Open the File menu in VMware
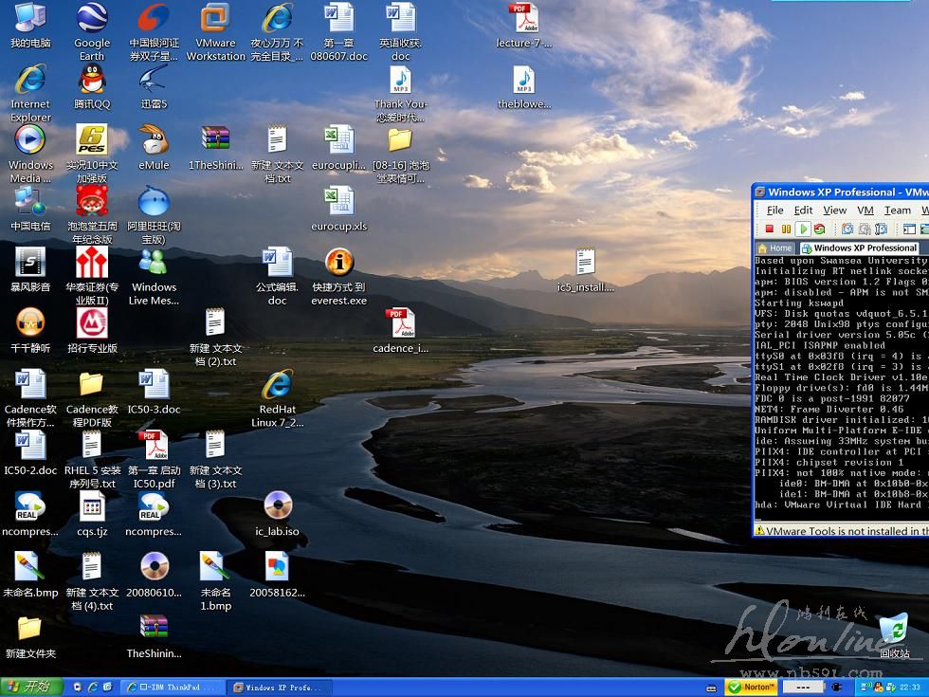Viewport: 929px width, 697px height. coord(774,211)
